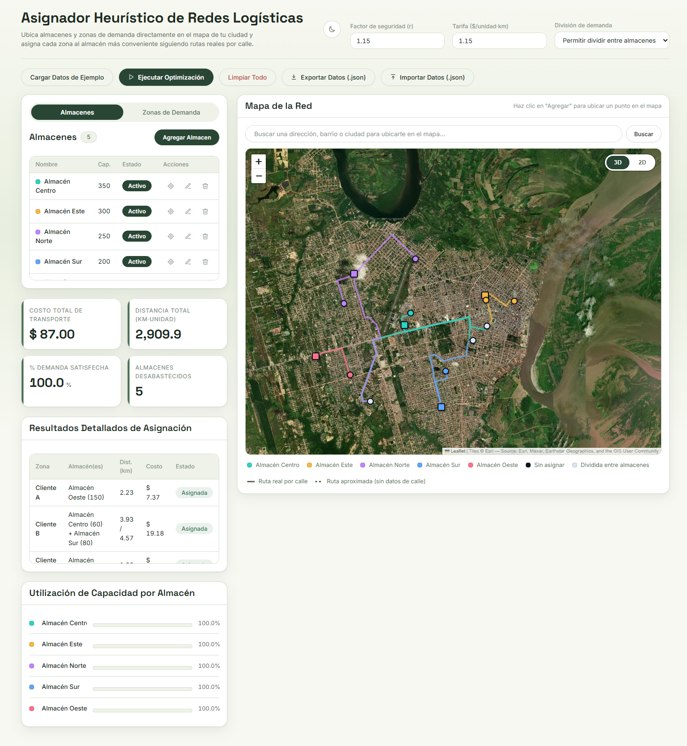Toggle dark mode with the moon icon
The width and height of the screenshot is (687, 746).
coord(332,29)
